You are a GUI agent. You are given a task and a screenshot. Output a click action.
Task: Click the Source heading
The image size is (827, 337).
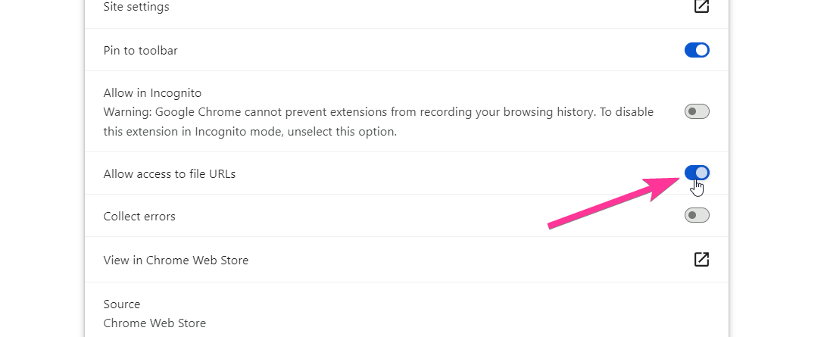click(122, 304)
